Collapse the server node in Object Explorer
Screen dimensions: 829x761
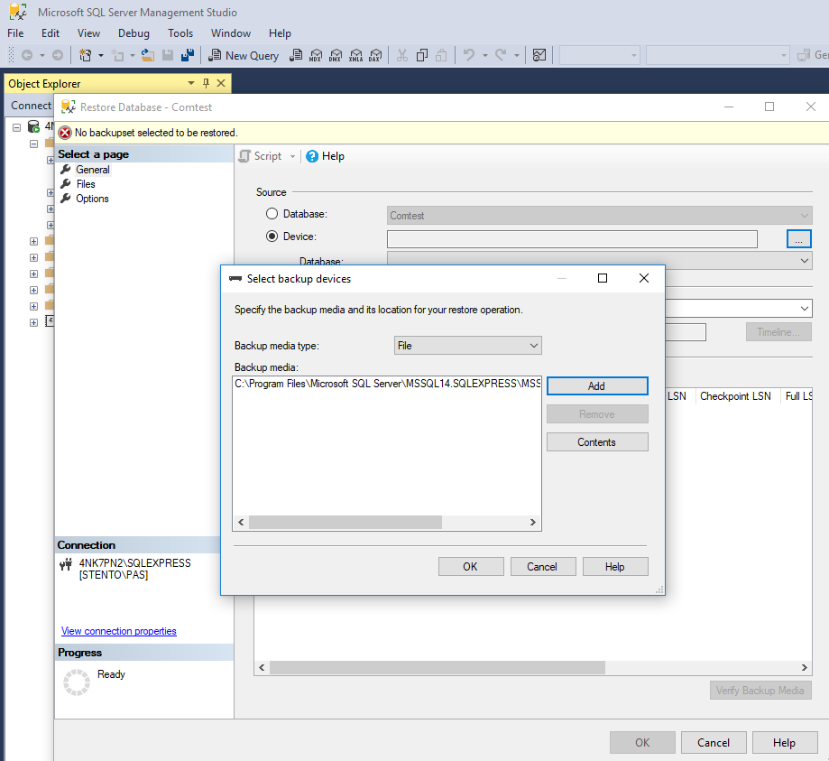pos(17,127)
